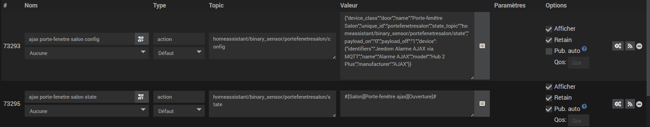Open the Défaut subtype dropdown for command 73293
Image resolution: width=650 pixels, height=127 pixels.
[179, 53]
